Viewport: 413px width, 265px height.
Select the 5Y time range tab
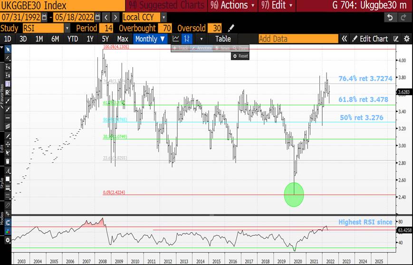point(106,39)
